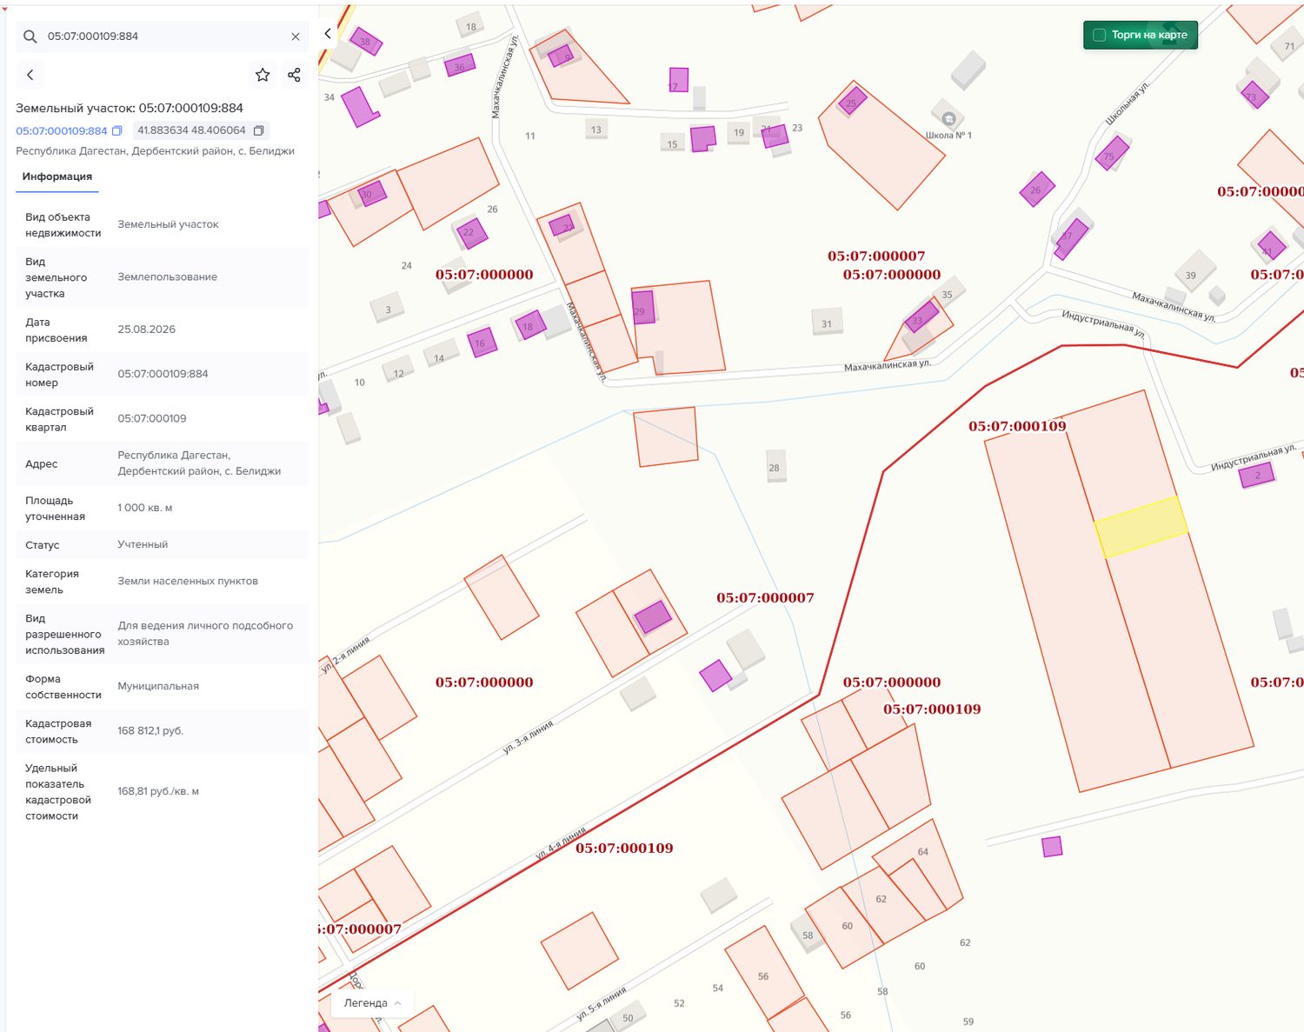Go back using the left arrow icon
Image resolution: width=1304 pixels, height=1032 pixels.
[30, 75]
